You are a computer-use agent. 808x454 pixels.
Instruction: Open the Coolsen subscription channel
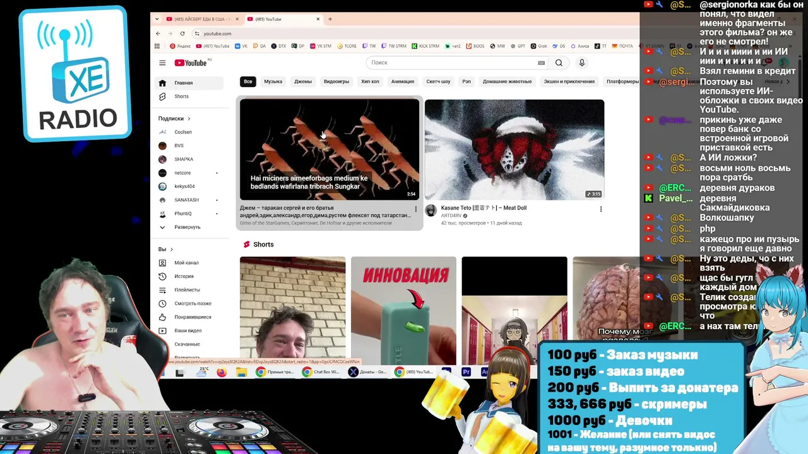[x=189, y=132]
